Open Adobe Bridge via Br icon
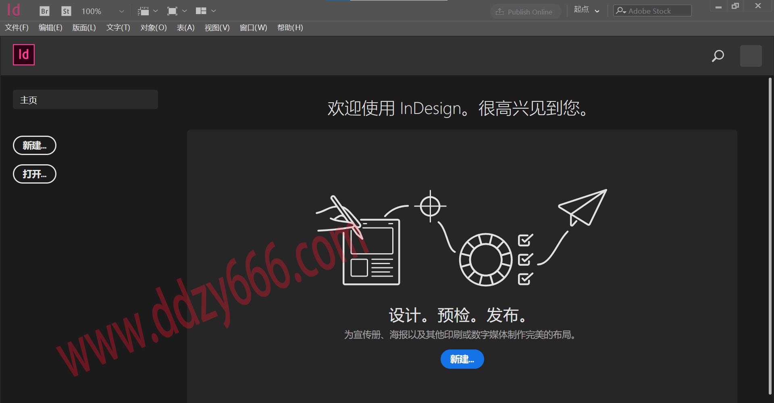The height and width of the screenshot is (403, 774). [44, 11]
